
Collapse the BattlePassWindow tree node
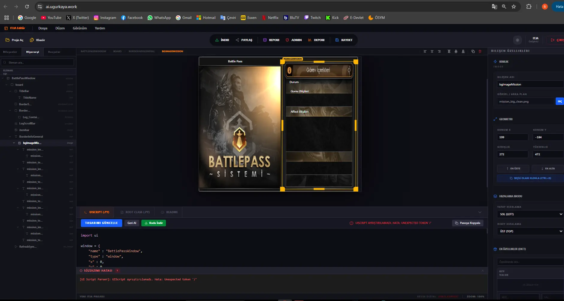[x=3, y=78]
